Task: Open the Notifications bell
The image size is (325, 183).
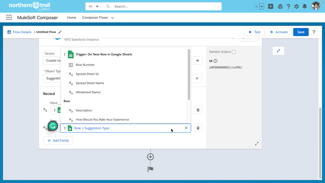Action: (305, 7)
